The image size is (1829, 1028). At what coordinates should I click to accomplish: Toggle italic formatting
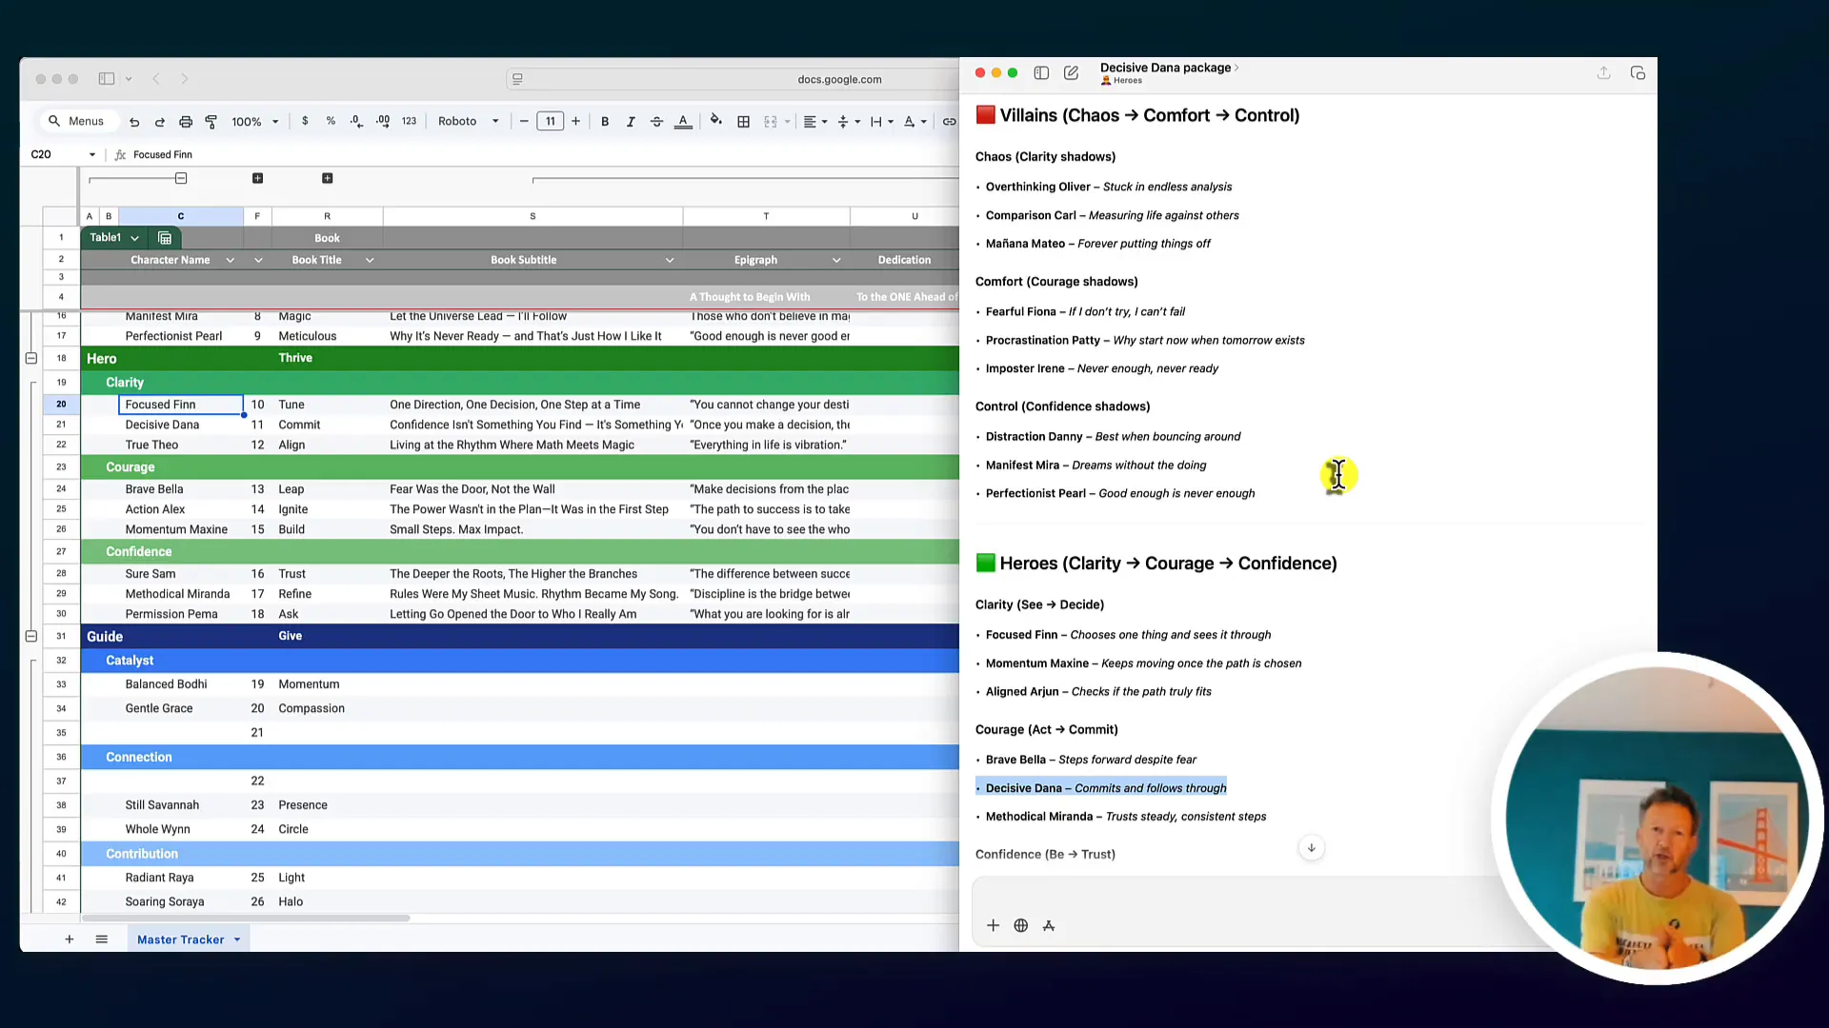click(631, 122)
